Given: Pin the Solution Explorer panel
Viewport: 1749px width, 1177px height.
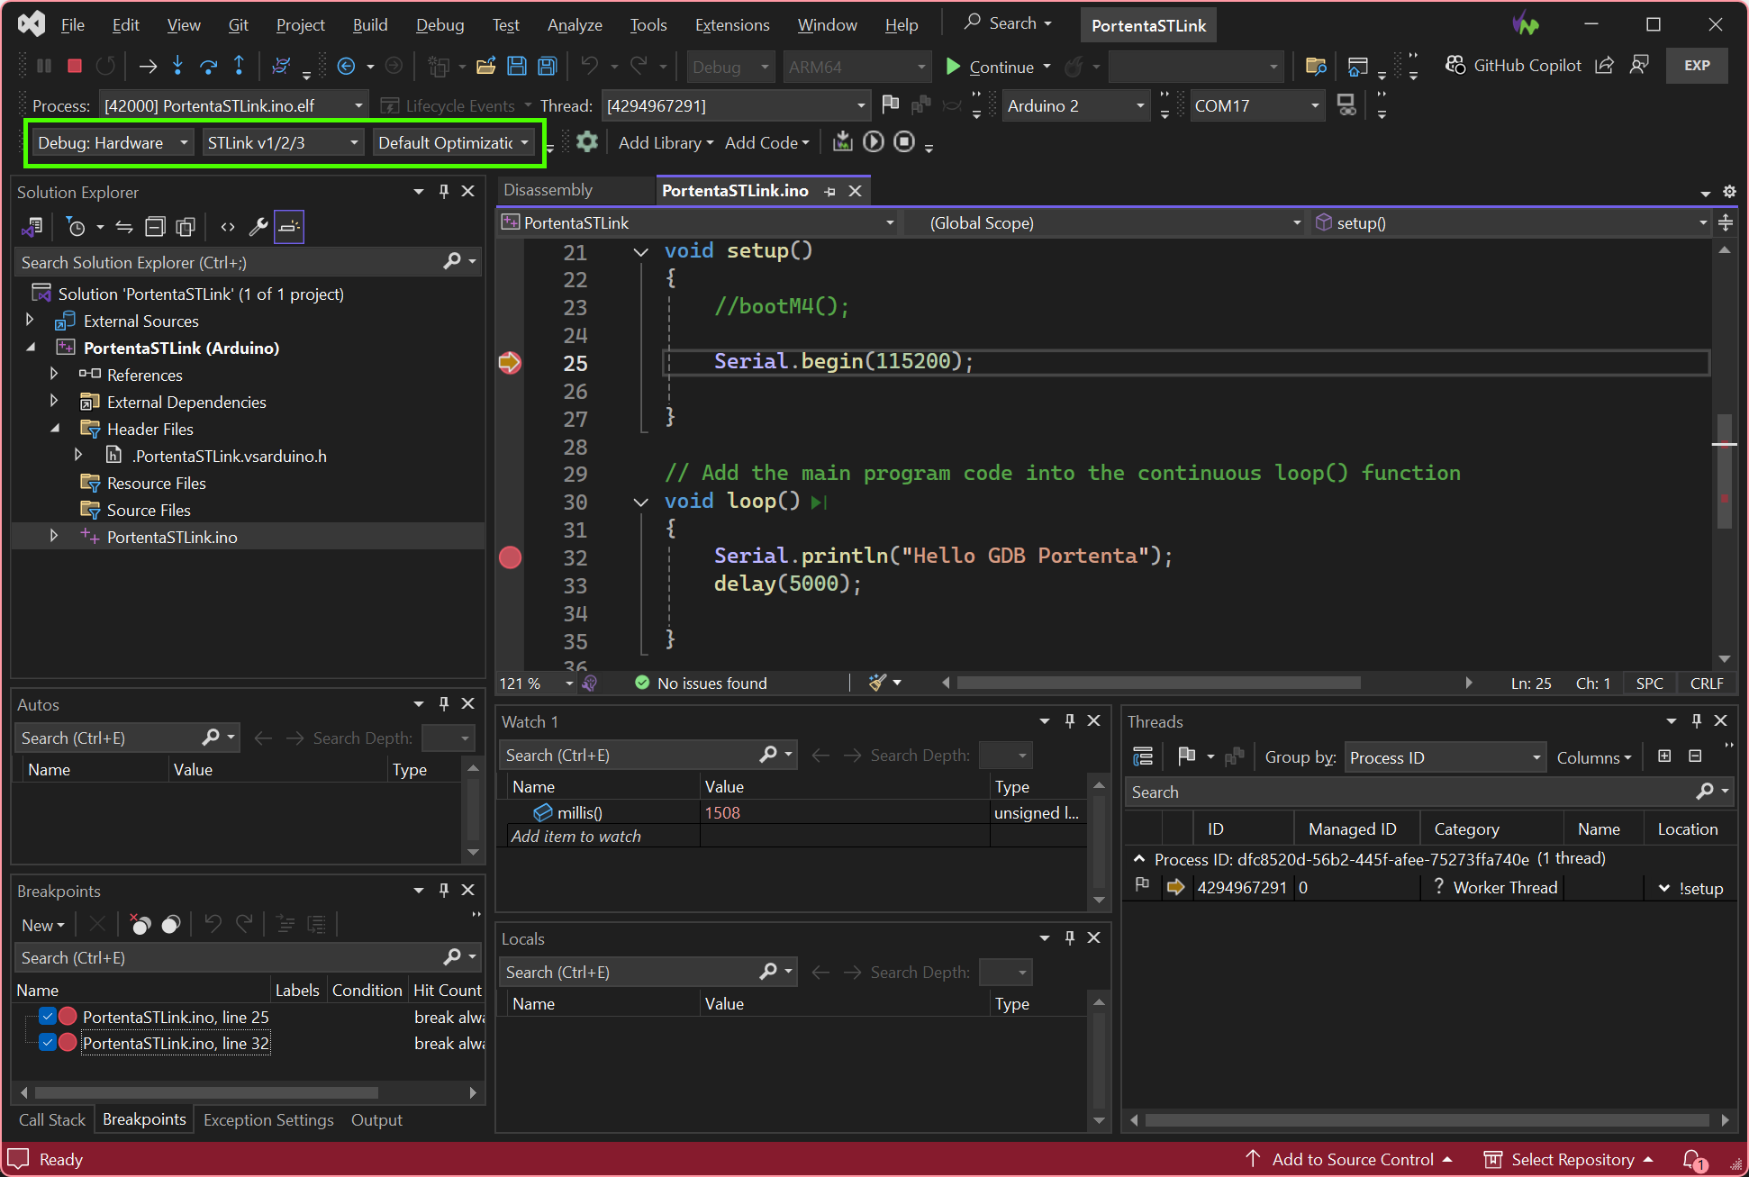Looking at the screenshot, I should 443,192.
